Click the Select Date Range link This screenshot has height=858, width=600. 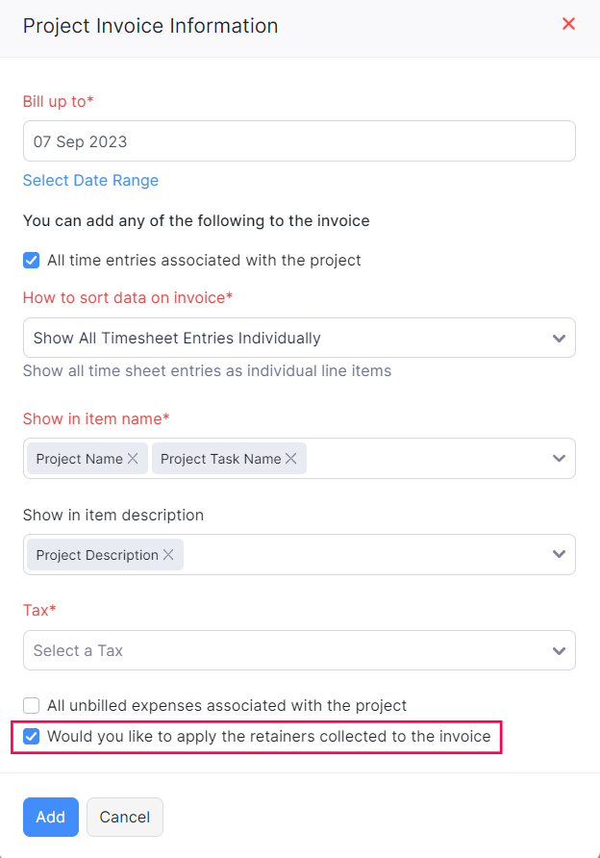[90, 180]
